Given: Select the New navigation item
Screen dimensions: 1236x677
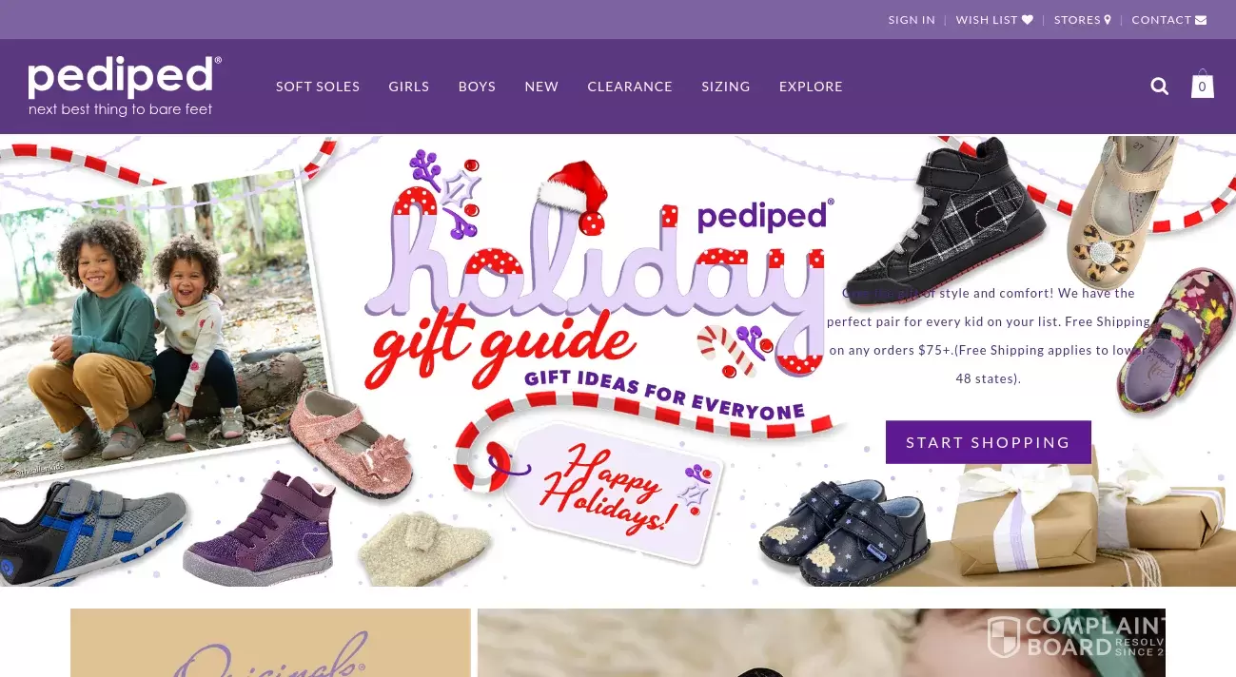Looking at the screenshot, I should pyautogui.click(x=541, y=87).
